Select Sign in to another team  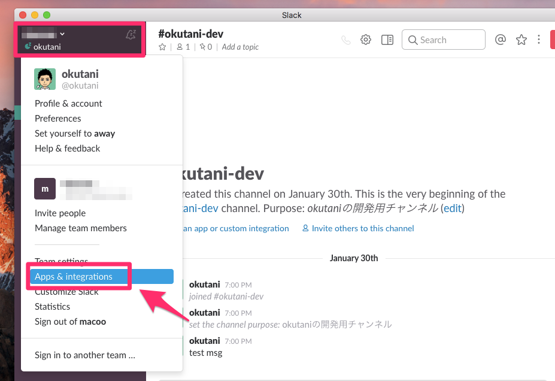pos(85,355)
